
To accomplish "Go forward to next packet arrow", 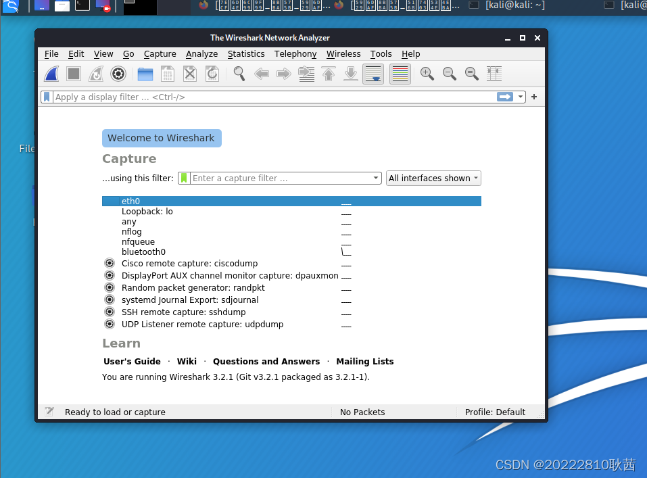I will tap(284, 74).
